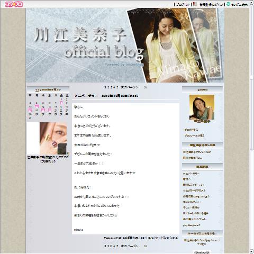Click the scroll down arrow of the scrollbar

tap(251, 251)
